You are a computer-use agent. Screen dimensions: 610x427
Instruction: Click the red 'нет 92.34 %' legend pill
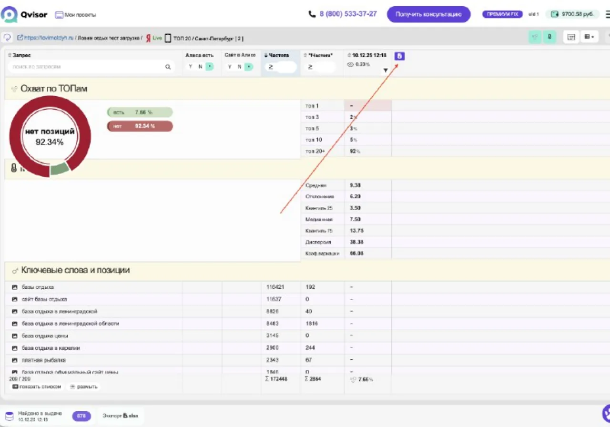click(x=140, y=126)
